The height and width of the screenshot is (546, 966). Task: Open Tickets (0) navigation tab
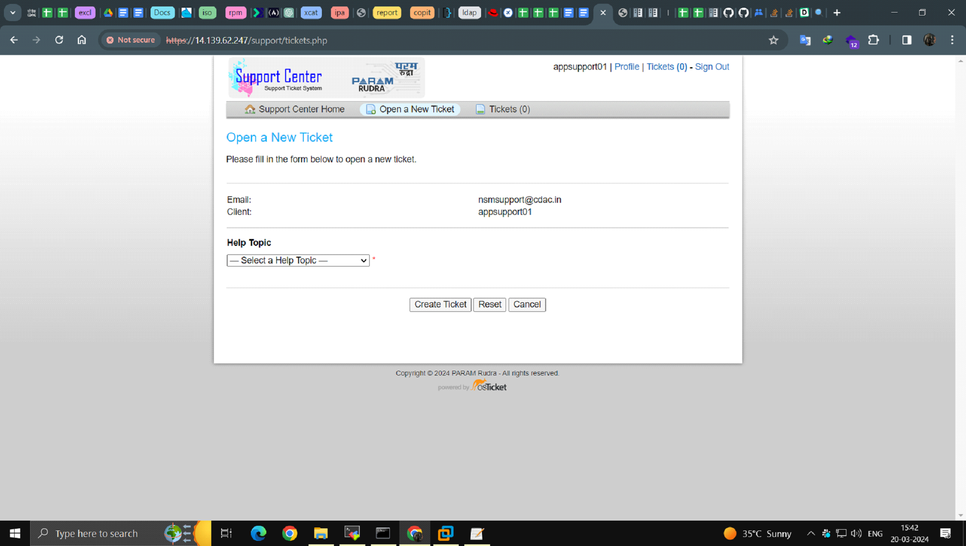coord(503,109)
